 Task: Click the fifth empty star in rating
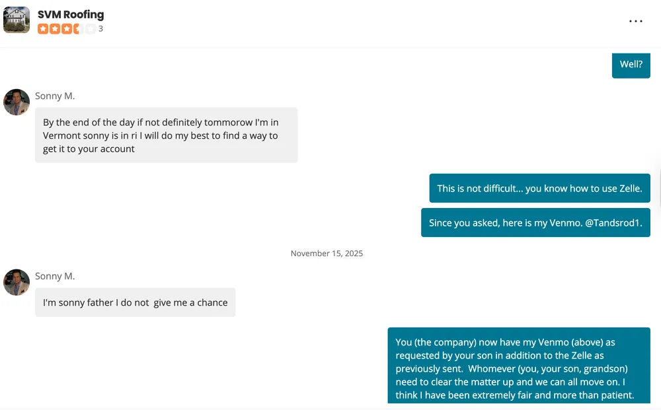[x=91, y=29]
